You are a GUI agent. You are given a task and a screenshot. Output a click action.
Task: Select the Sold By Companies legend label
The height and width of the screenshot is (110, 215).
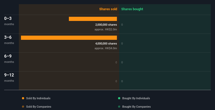click(39, 107)
